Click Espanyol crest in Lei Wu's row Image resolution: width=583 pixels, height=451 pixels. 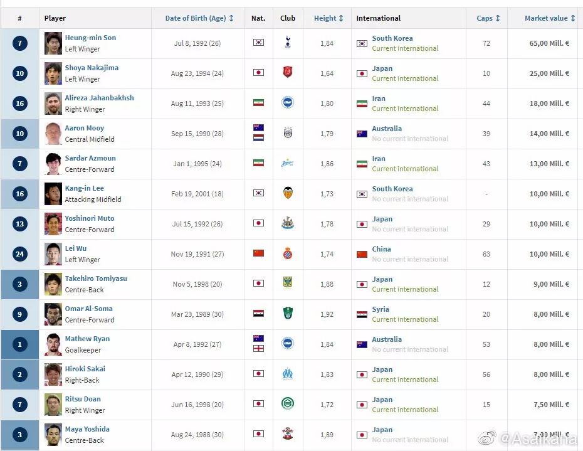point(288,253)
